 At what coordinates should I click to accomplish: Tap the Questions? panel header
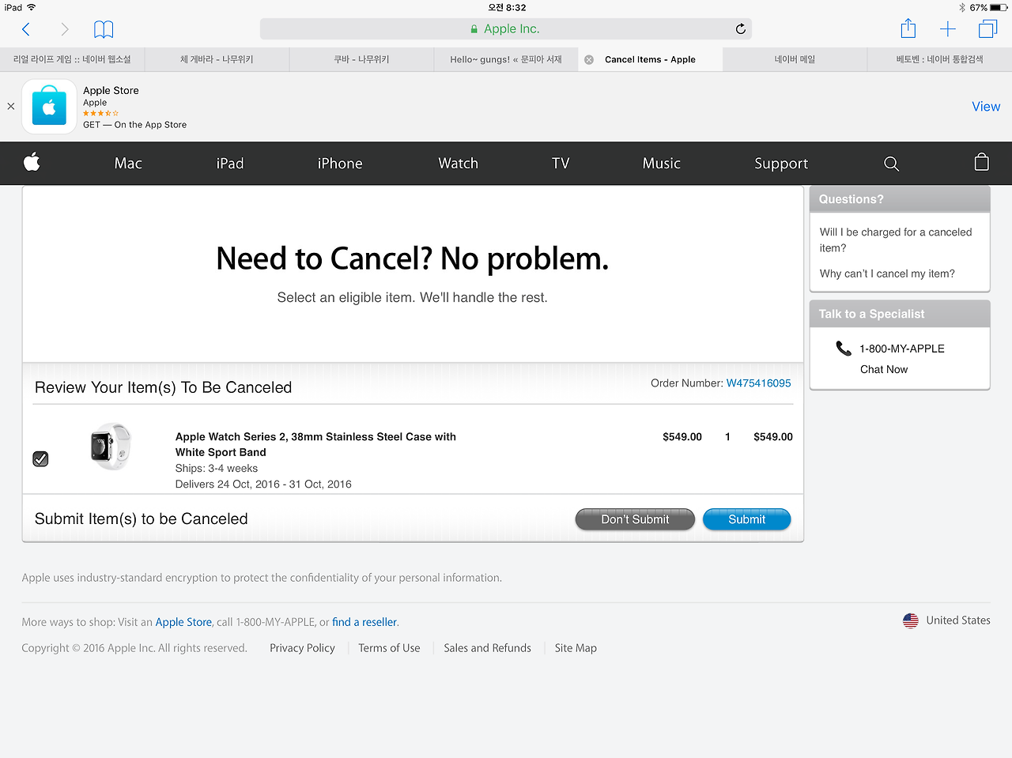[x=900, y=199]
